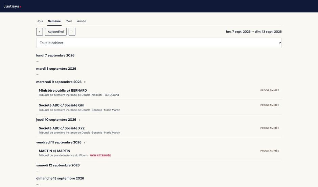The height and width of the screenshot is (187, 318).
Task: Open Société ABC c/ Société XYZ hearing
Action: (x=159, y=130)
